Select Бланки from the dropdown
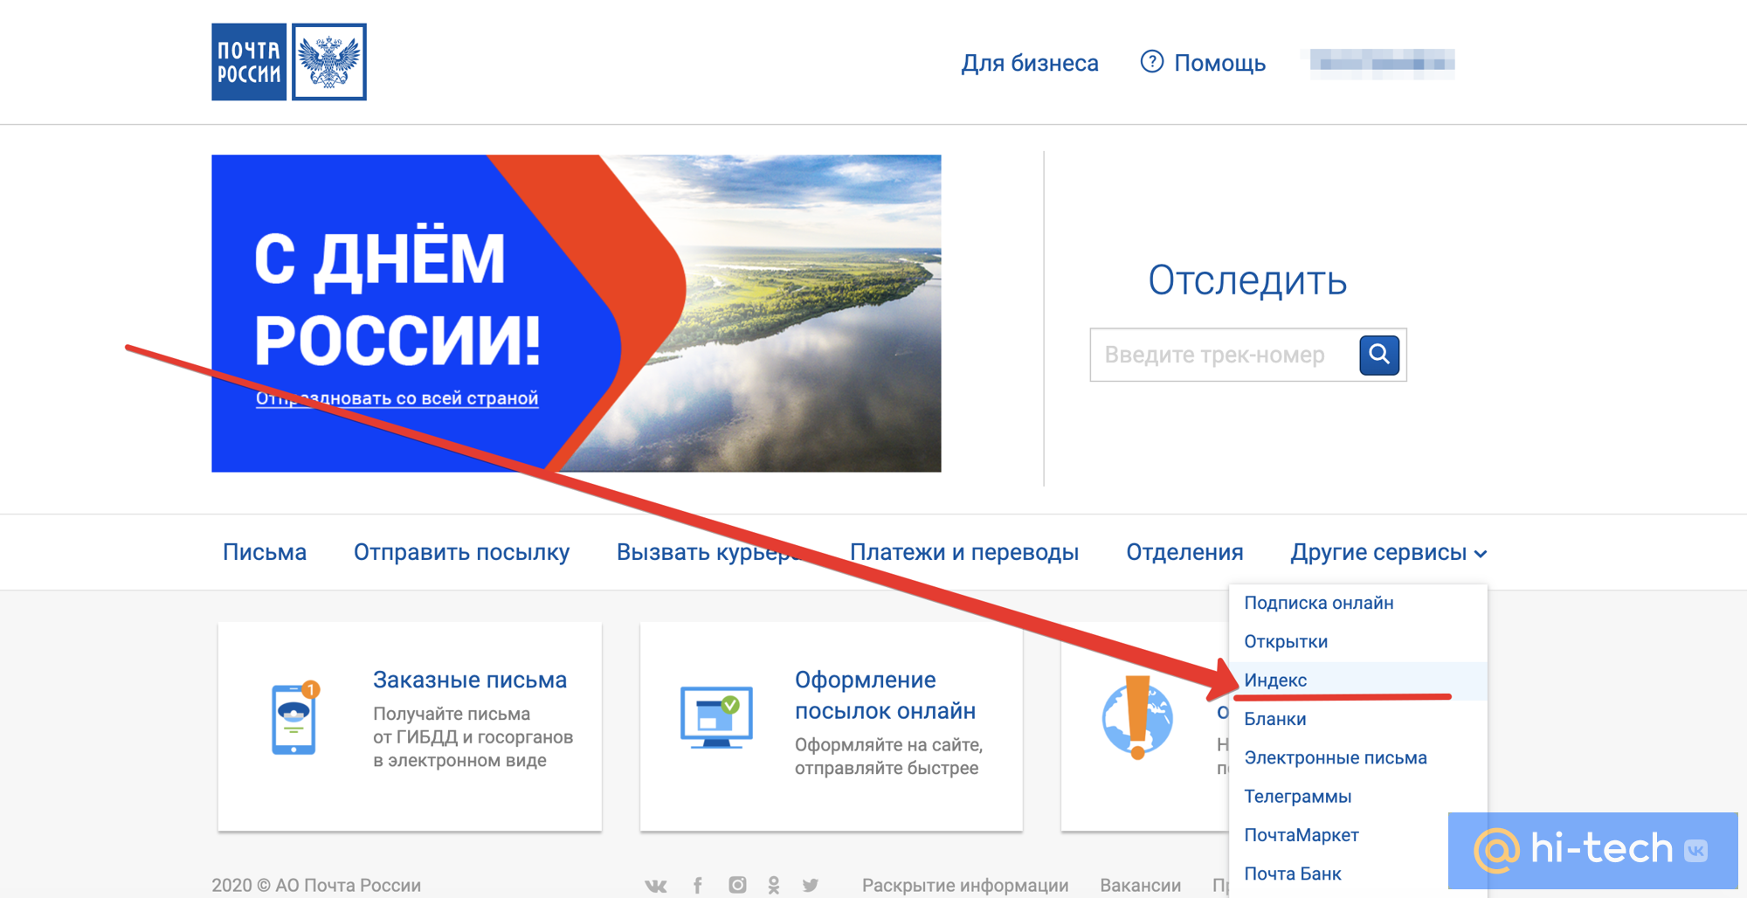Viewport: 1747px width, 898px height. coord(1357,719)
